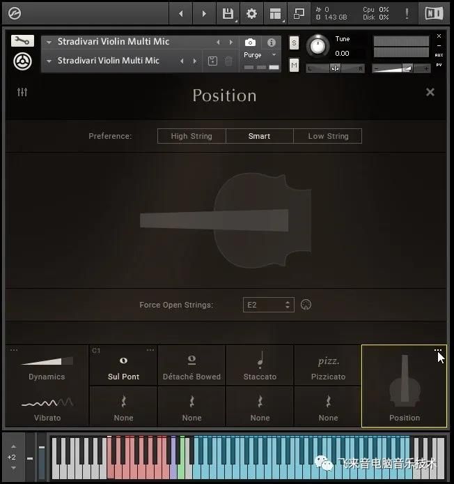Screen dimensions: 454x484
Task: Open the save floppy disk menu
Action: click(x=228, y=13)
